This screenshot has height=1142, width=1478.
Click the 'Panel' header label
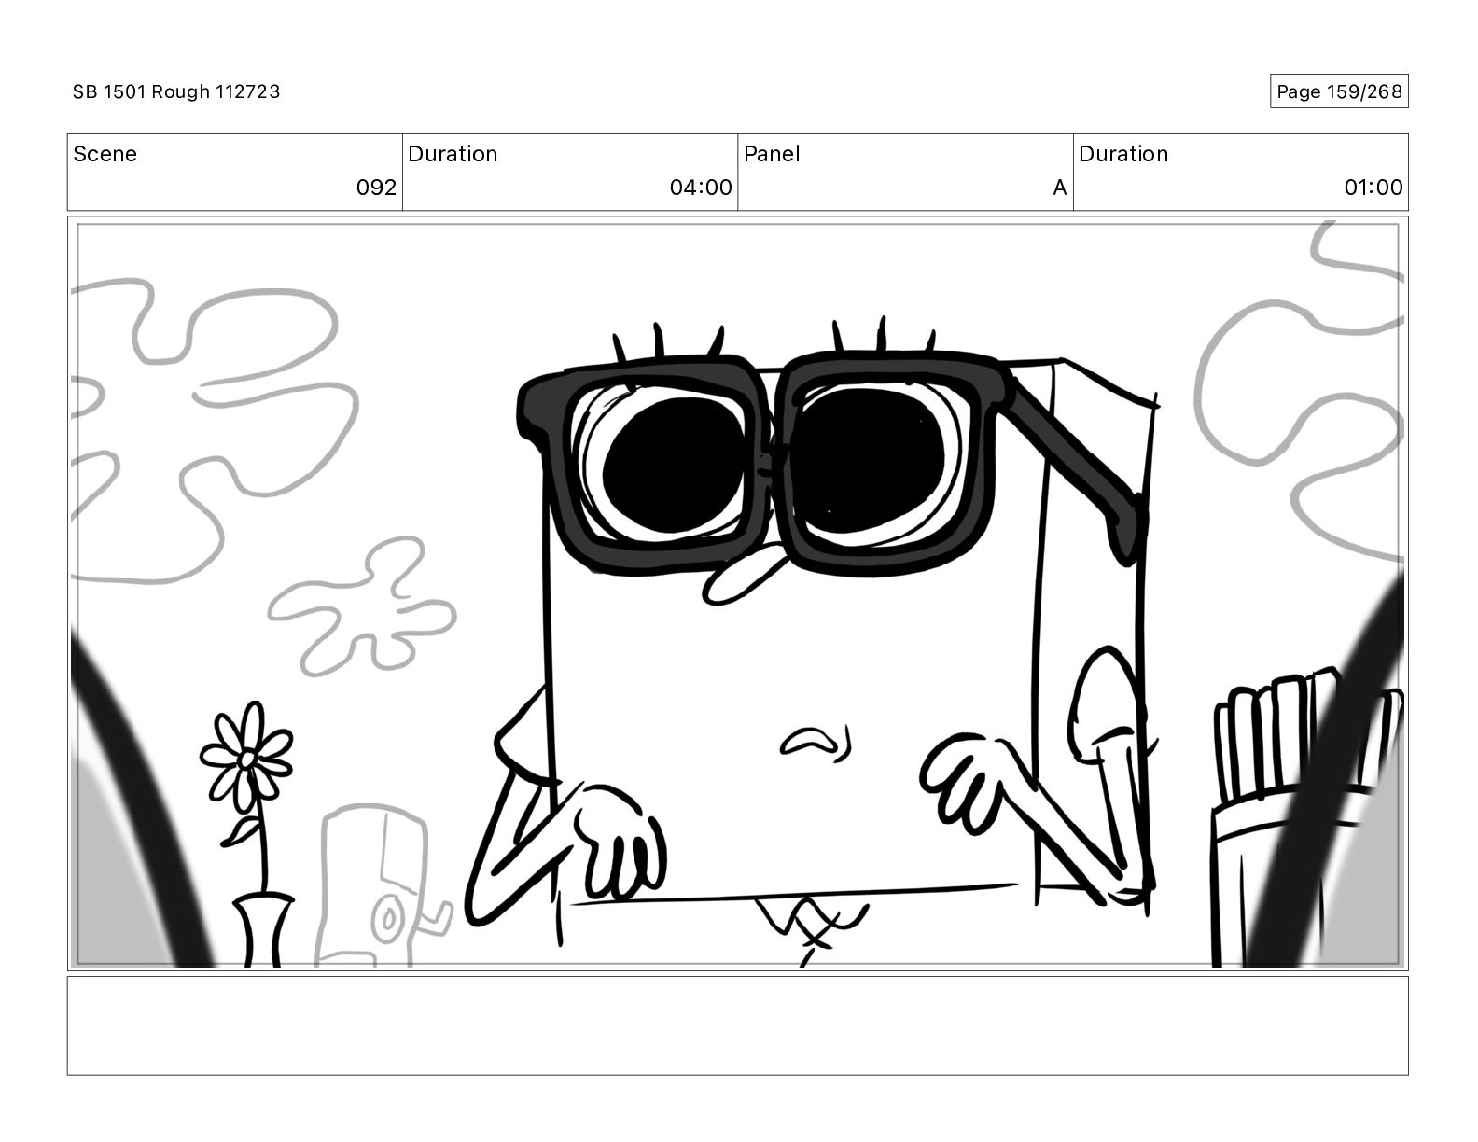click(x=772, y=154)
